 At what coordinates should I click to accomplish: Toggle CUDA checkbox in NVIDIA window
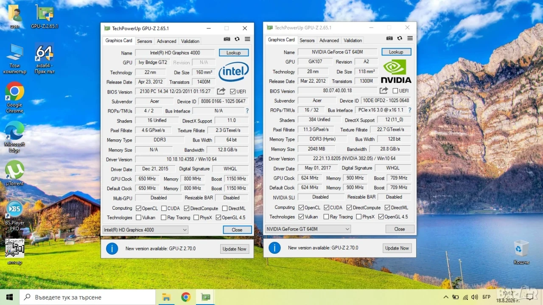tap(326, 208)
